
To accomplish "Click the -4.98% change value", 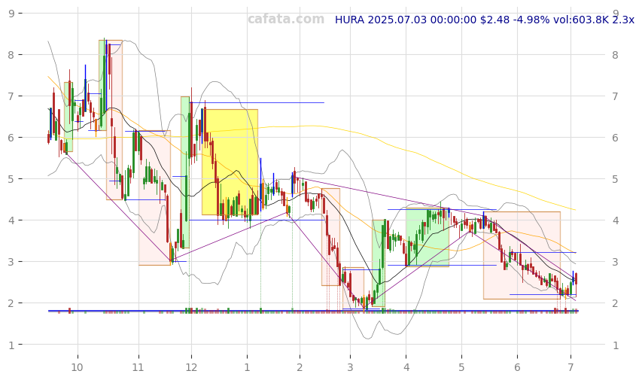I will (x=531, y=20).
